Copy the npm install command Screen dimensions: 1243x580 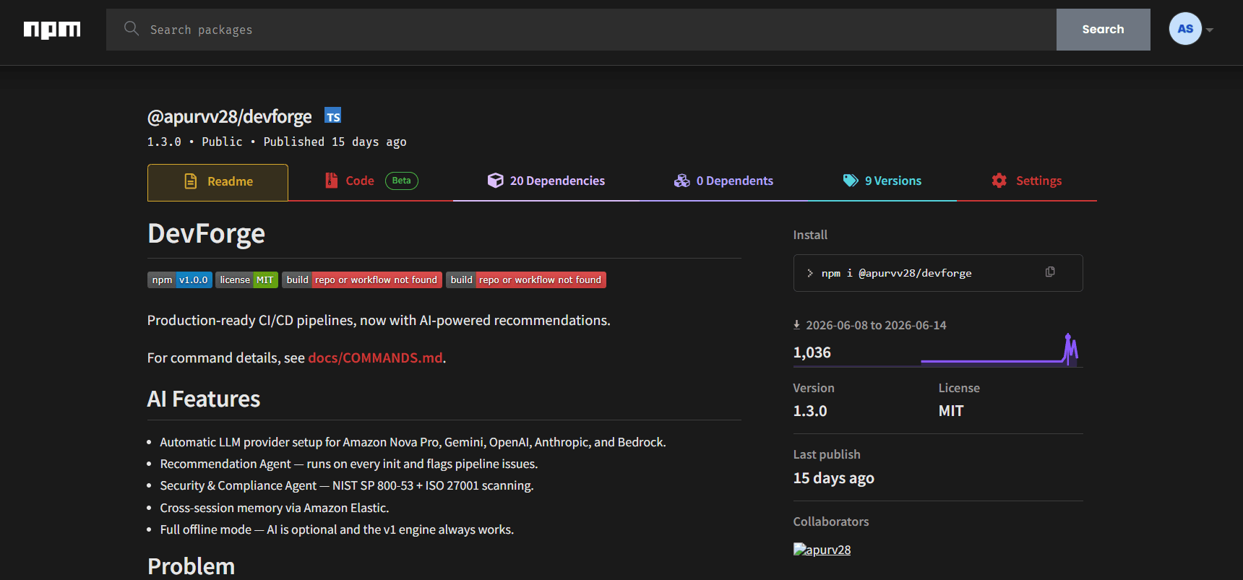click(x=1050, y=272)
